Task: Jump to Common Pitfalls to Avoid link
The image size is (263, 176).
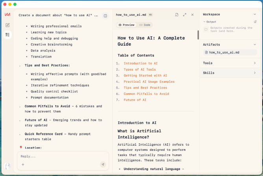Action: [x=146, y=94]
